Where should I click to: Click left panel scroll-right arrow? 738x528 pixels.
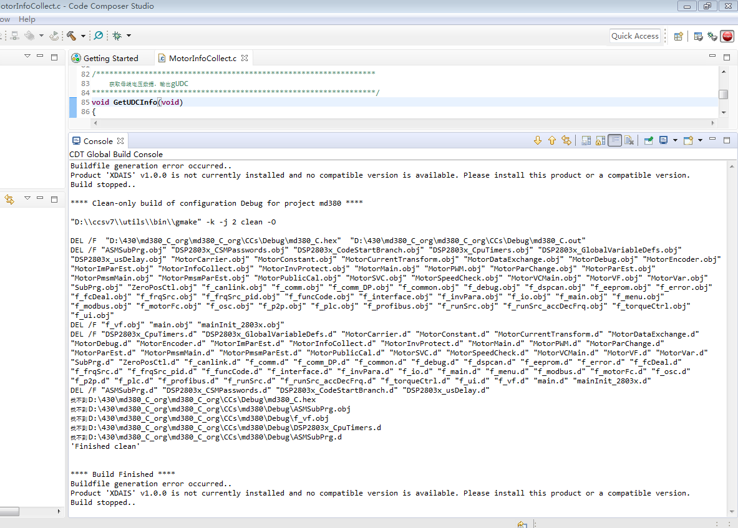coord(59,511)
